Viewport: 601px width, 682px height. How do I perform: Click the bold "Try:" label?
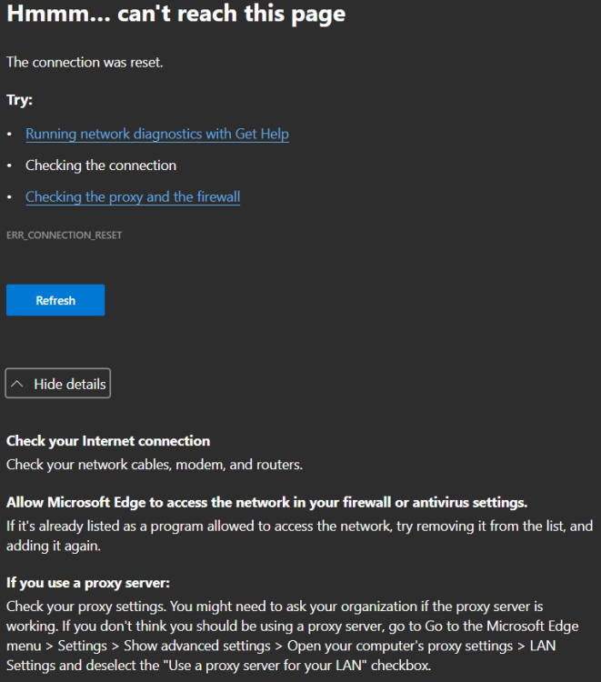point(20,100)
